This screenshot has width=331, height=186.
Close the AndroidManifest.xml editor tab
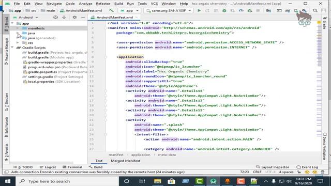[137, 17]
